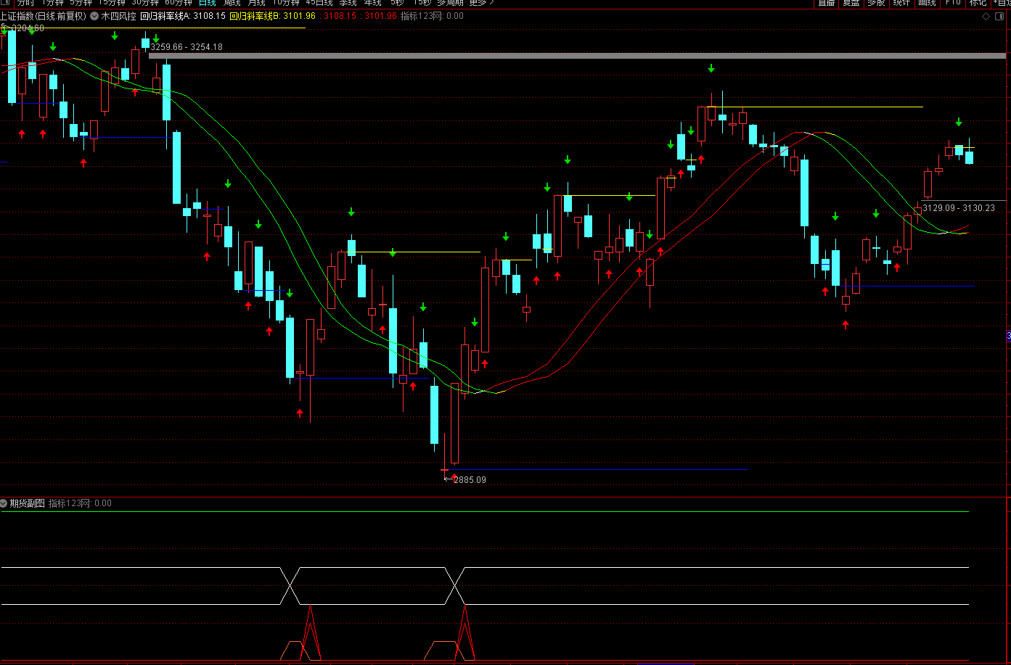Switch to 周线 weekly period
Image resolution: width=1011 pixels, height=665 pixels.
(x=232, y=3)
